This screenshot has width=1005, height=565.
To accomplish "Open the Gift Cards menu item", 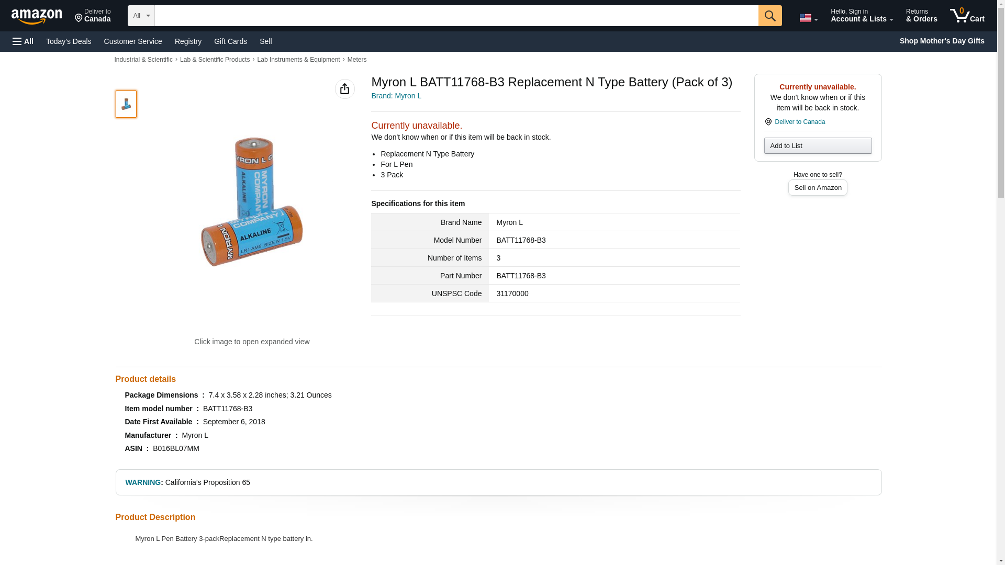I will tap(230, 41).
